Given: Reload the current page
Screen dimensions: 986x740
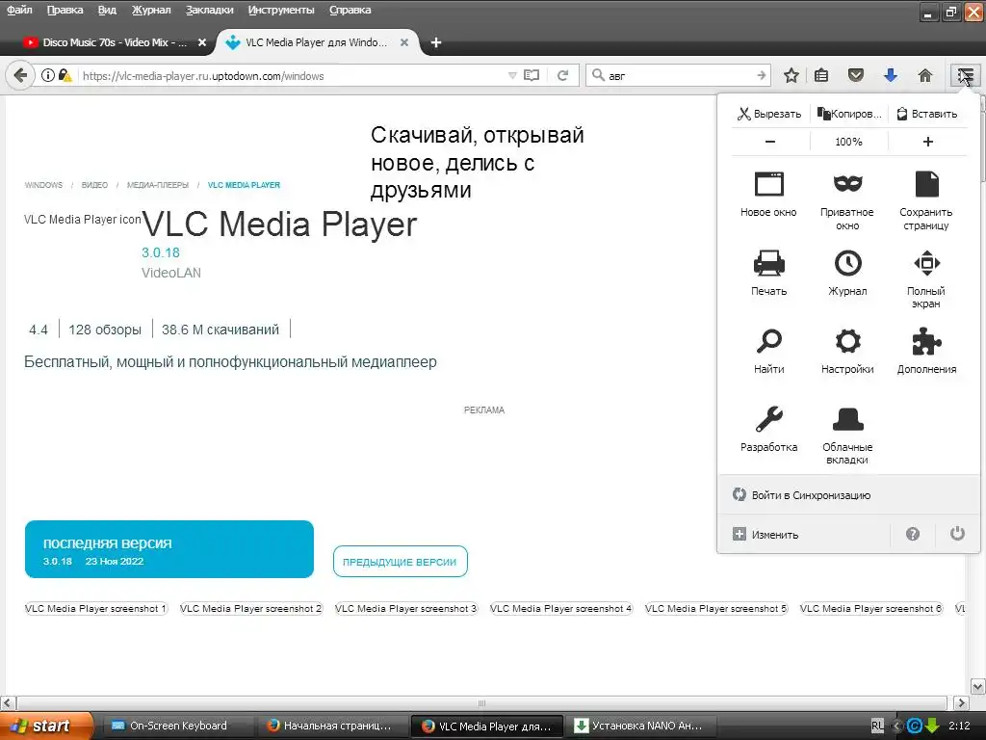Looking at the screenshot, I should point(562,75).
